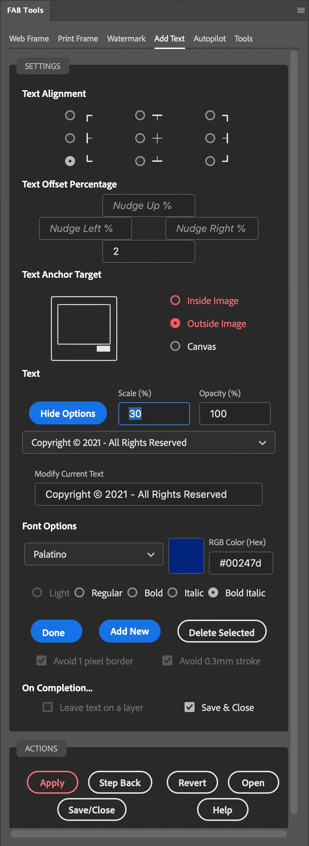The width and height of the screenshot is (309, 846).
Task: Pick top-right corner alignment icon
Action: (225, 118)
